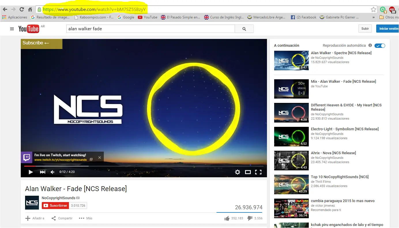Open the green extension icon in toolbar
The height and width of the screenshot is (228, 399).
pyautogui.click(x=383, y=10)
